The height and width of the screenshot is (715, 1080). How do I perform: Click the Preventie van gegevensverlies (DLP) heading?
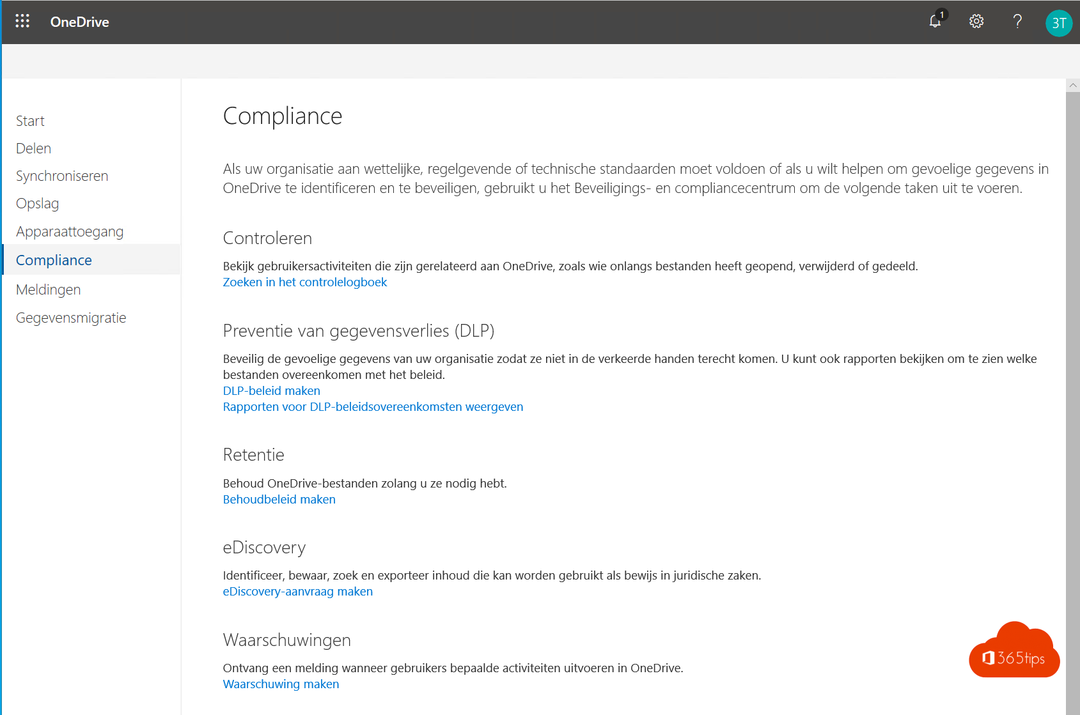coord(359,331)
